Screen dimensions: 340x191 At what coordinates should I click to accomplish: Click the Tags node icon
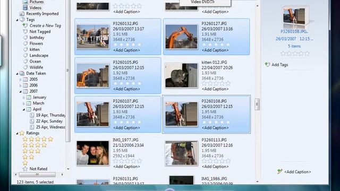(22, 20)
